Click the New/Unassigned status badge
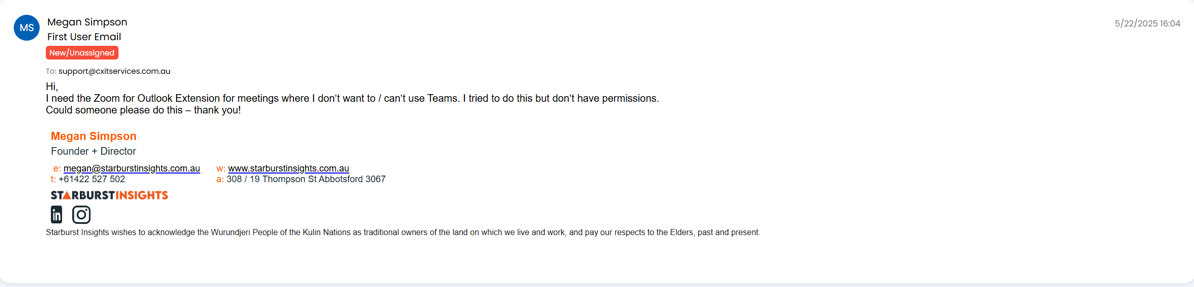The image size is (1194, 287). tap(82, 53)
